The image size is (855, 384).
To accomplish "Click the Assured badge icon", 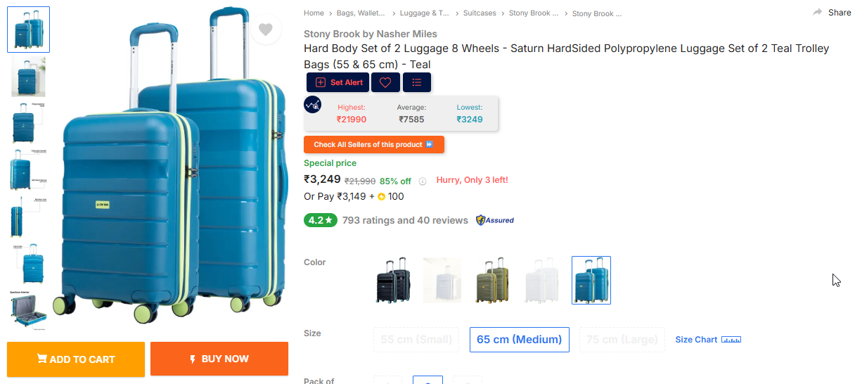I will [x=495, y=220].
